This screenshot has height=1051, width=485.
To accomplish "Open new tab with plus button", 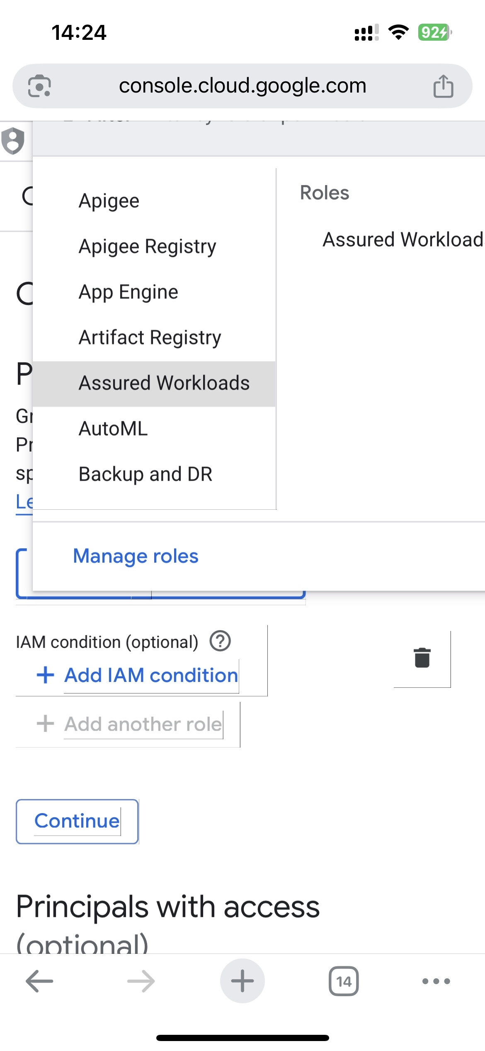I will [x=243, y=981].
